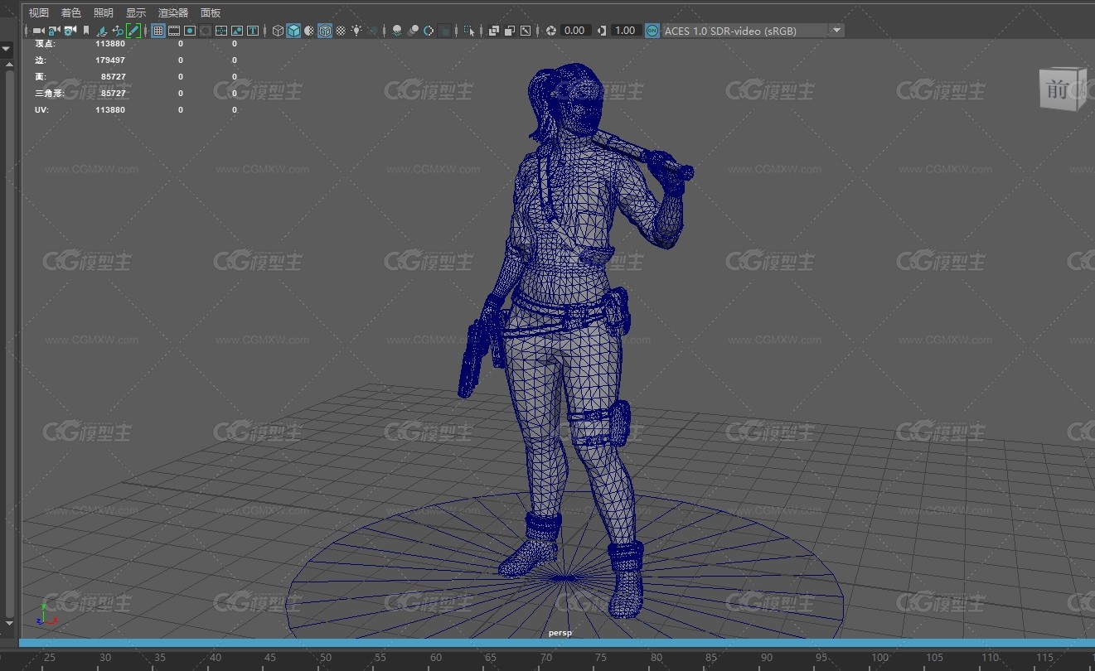The image size is (1095, 671).
Task: Toggle multisample anti-aliasing icon
Action: (x=429, y=31)
